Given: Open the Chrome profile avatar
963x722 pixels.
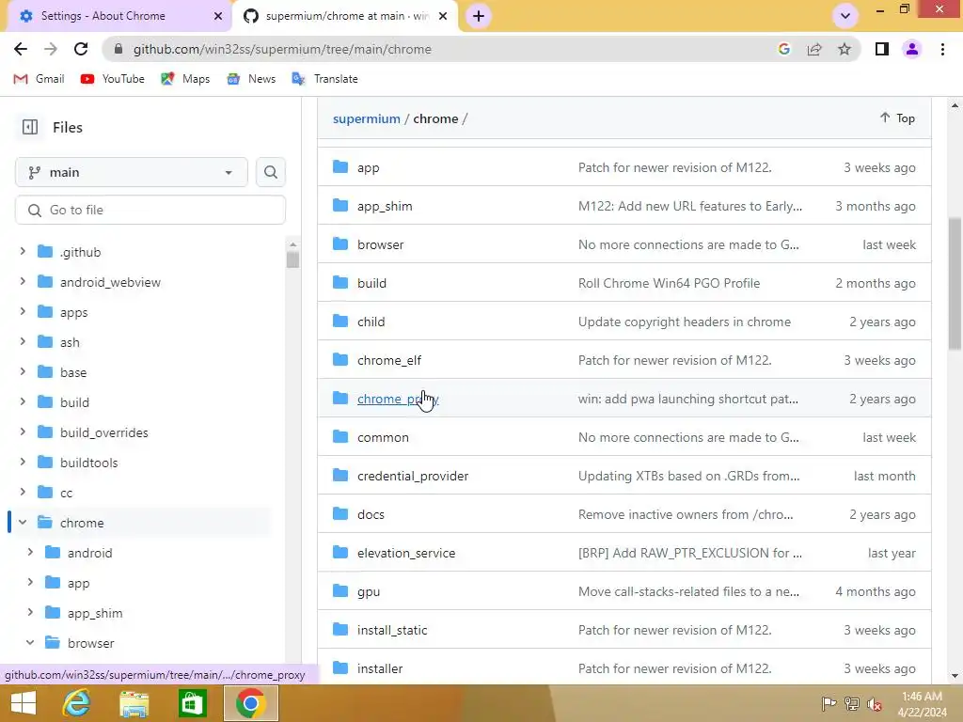Looking at the screenshot, I should pos(912,49).
